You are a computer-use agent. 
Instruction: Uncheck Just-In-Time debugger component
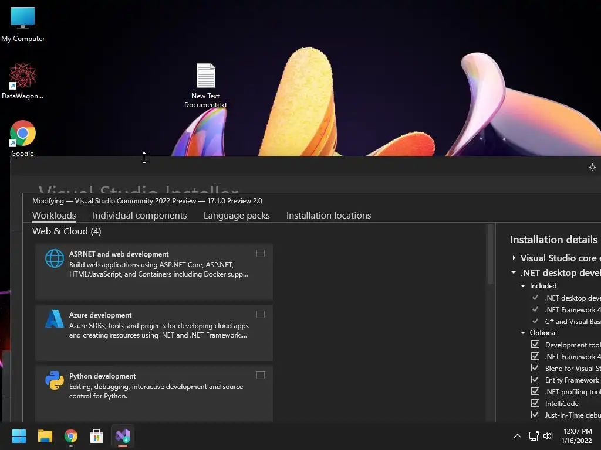(535, 415)
